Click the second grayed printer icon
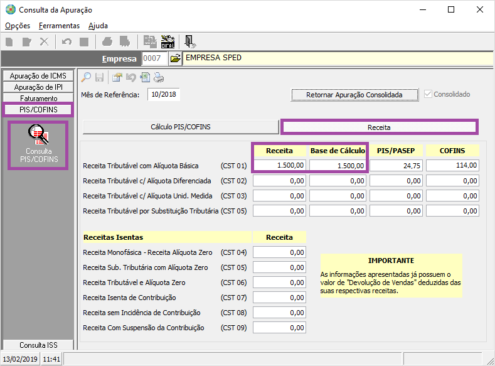This screenshot has height=366, width=495. tap(125, 41)
